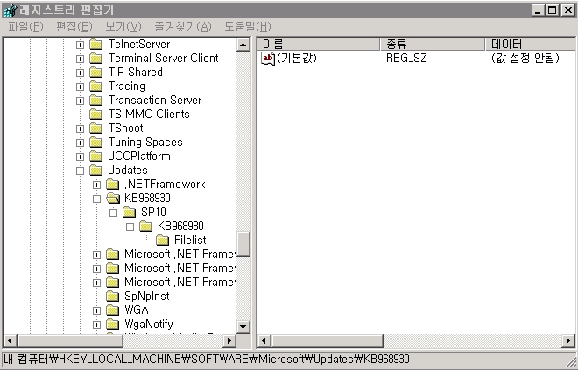Select the SpNpInst key label
This screenshot has width=578, height=370.
147,297
